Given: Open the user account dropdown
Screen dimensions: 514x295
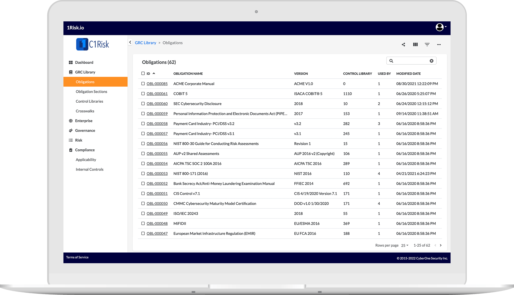Looking at the screenshot, I should click(x=441, y=27).
